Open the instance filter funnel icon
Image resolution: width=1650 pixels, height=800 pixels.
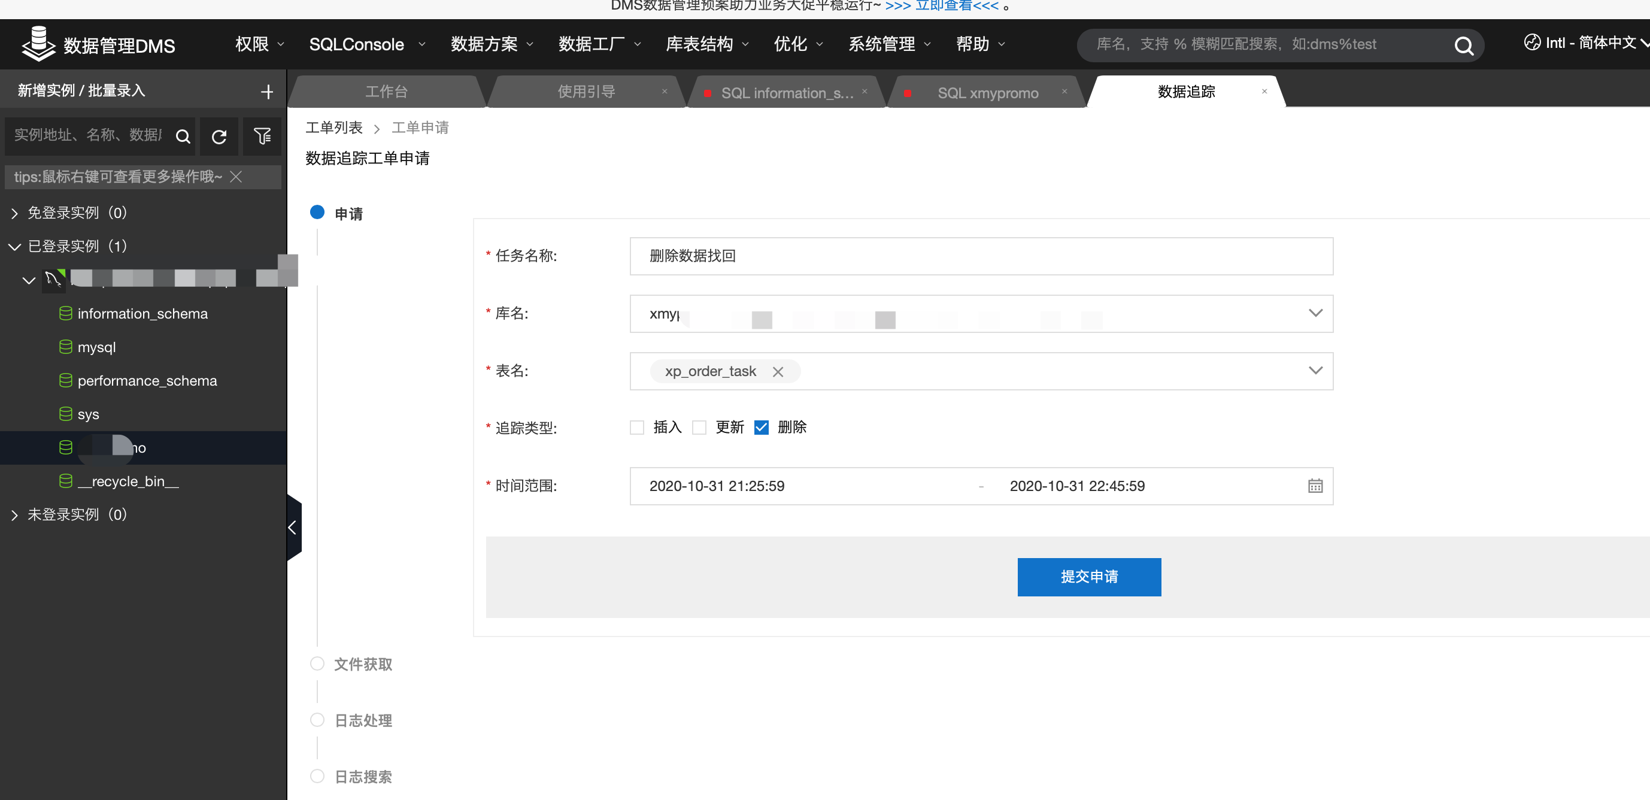(262, 137)
